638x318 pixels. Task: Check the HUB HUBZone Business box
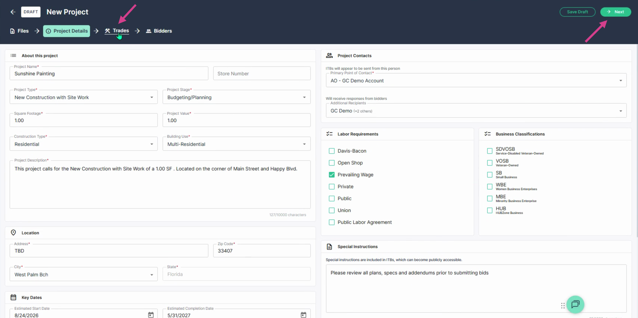click(490, 210)
